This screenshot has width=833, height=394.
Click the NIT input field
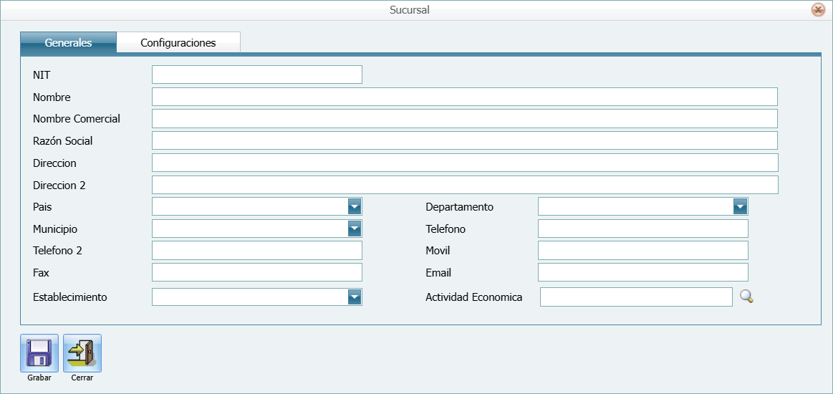[256, 75]
